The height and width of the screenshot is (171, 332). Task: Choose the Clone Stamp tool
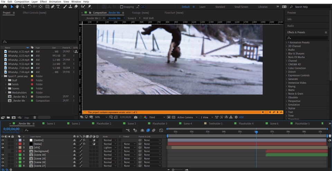pos(70,7)
